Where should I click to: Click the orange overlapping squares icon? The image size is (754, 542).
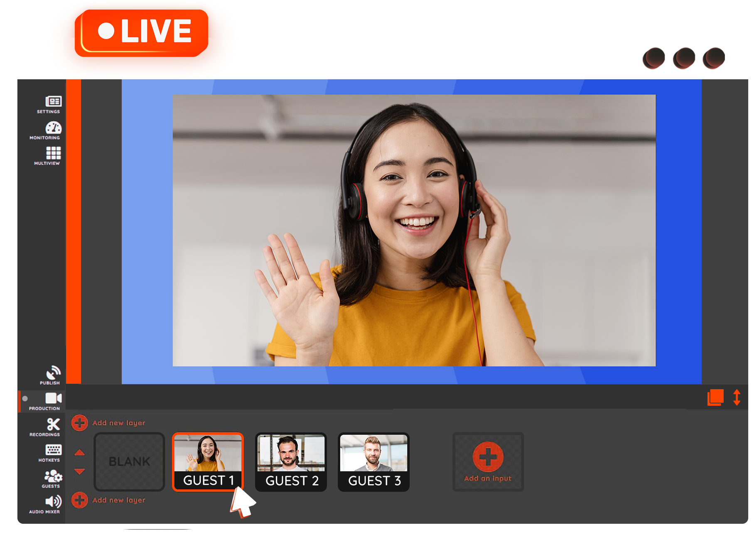point(715,397)
